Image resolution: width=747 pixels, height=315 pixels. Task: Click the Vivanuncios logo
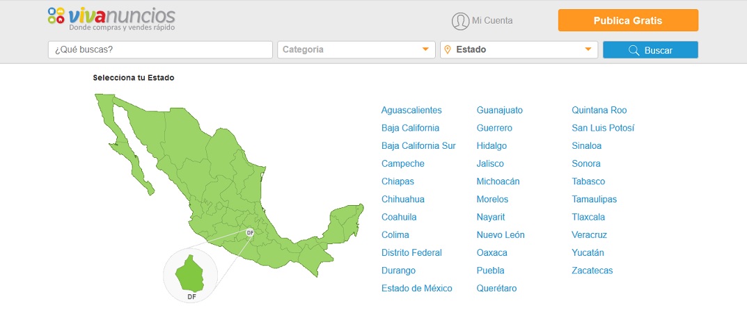[x=111, y=19]
